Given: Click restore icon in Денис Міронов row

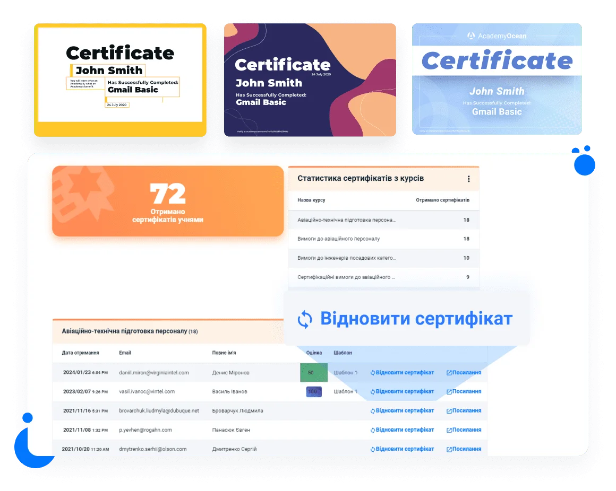Looking at the screenshot, I should pyautogui.click(x=373, y=373).
